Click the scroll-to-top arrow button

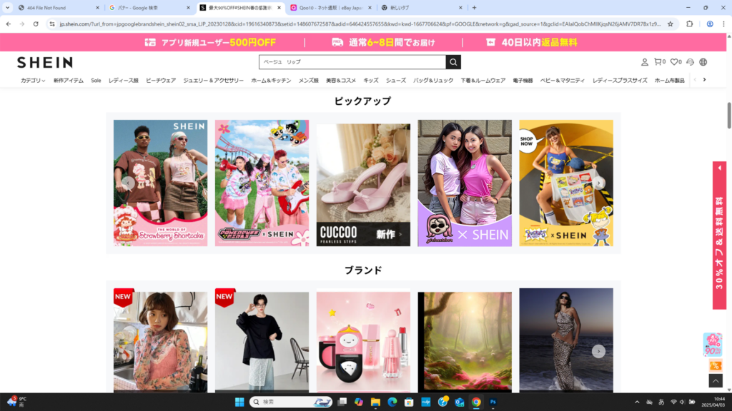[x=715, y=380]
